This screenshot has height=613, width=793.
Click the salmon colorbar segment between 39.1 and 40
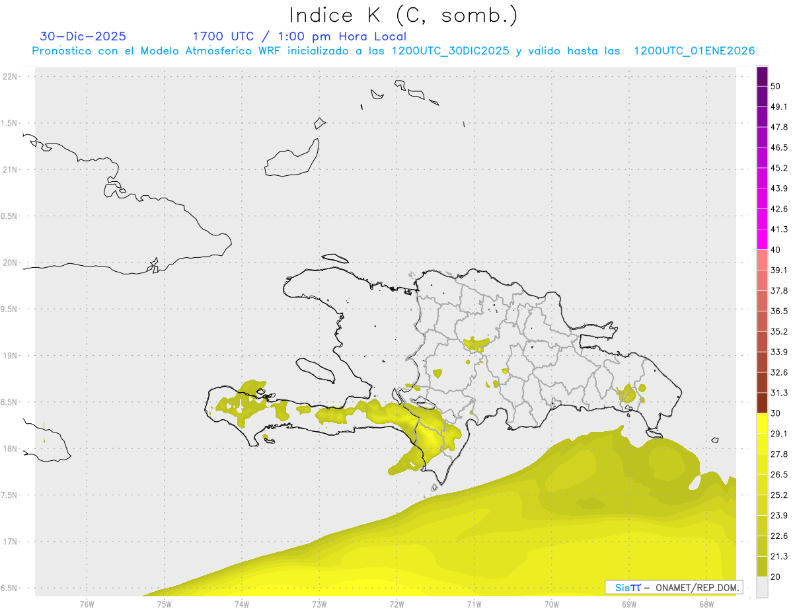[762, 260]
